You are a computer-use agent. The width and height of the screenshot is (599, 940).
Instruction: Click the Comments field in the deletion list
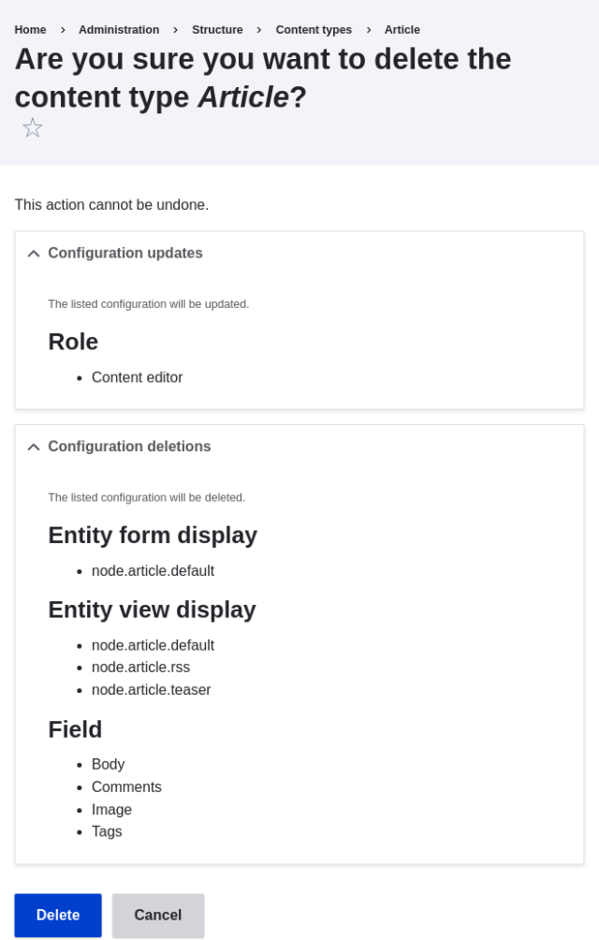(126, 786)
